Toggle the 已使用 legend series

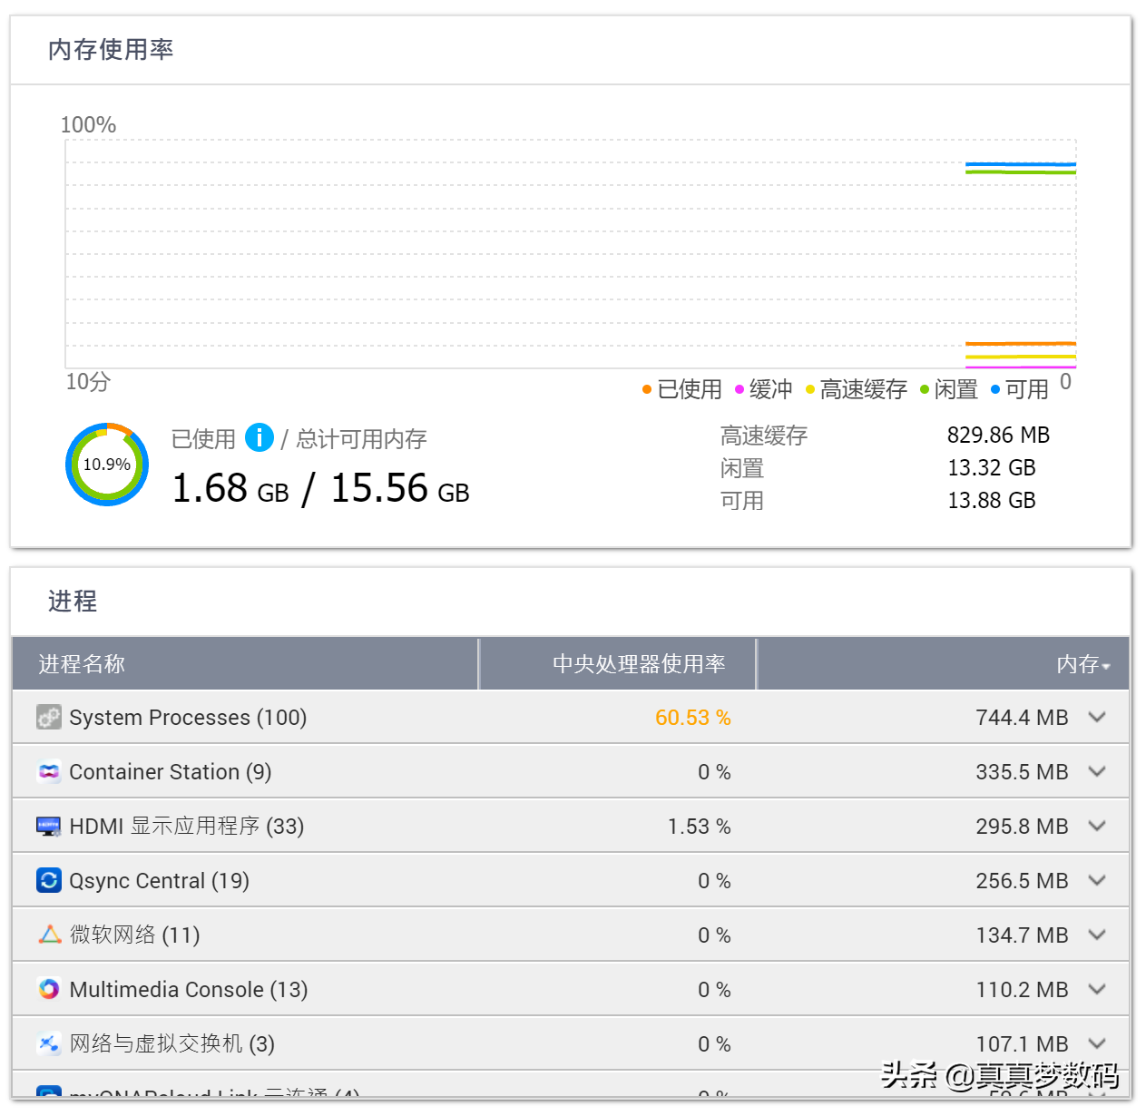click(682, 390)
